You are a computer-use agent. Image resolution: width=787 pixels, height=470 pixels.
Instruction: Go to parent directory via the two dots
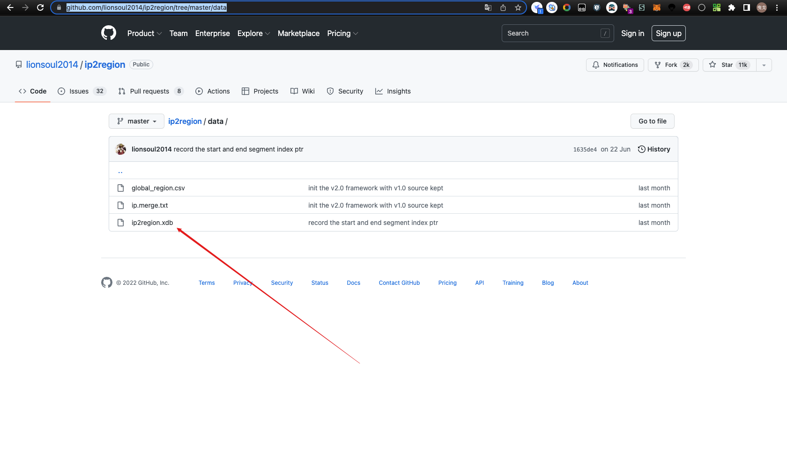click(x=120, y=172)
